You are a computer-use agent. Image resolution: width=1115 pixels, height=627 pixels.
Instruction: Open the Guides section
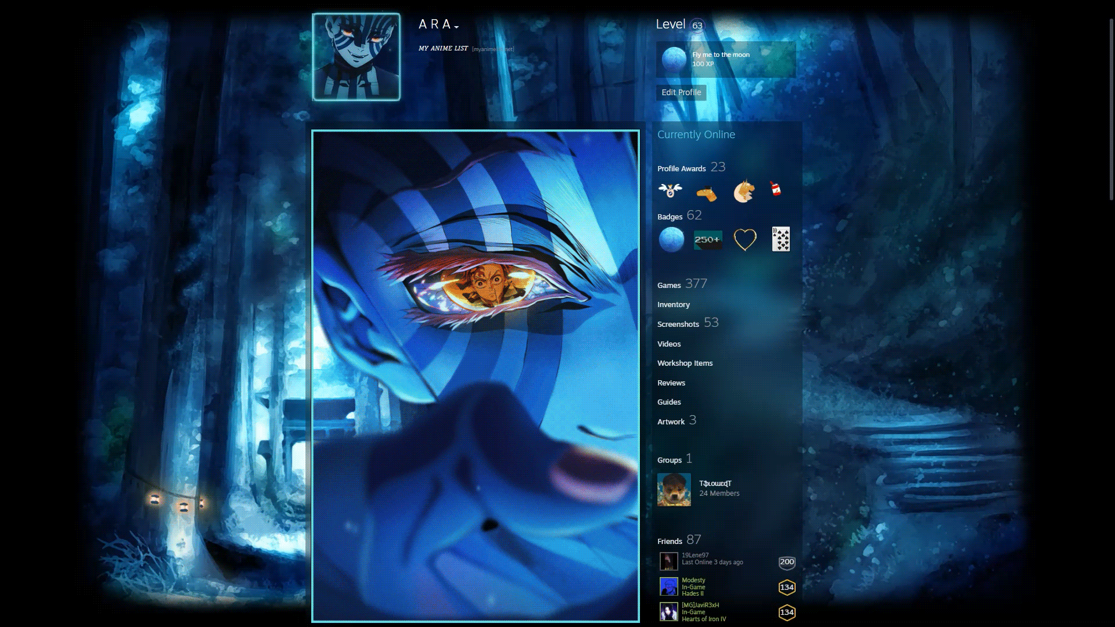[669, 402]
